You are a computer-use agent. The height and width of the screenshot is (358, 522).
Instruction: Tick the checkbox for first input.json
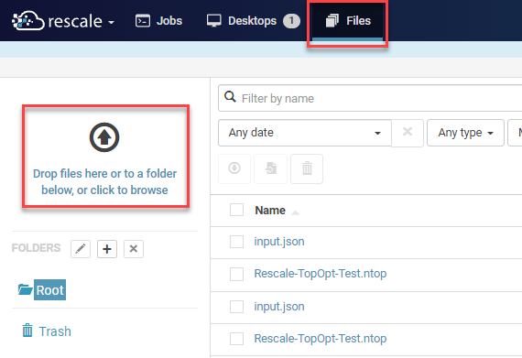236,242
